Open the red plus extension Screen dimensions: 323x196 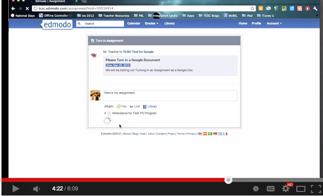300,9
